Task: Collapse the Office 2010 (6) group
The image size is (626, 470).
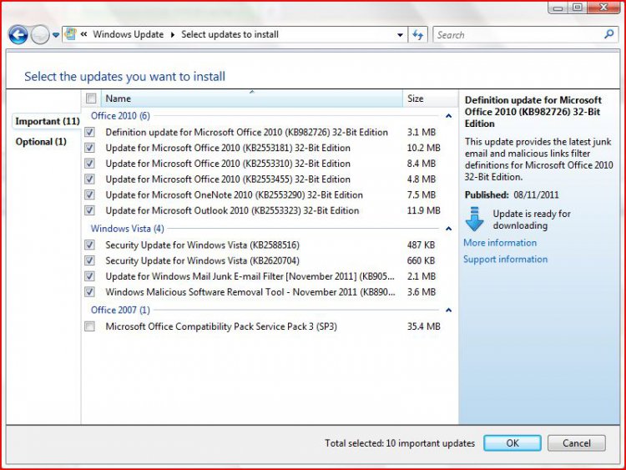Action: click(x=448, y=116)
